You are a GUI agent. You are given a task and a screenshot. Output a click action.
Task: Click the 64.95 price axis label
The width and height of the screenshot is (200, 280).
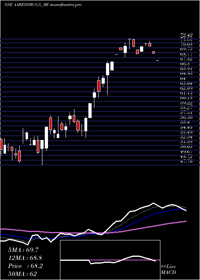pos(186,74)
